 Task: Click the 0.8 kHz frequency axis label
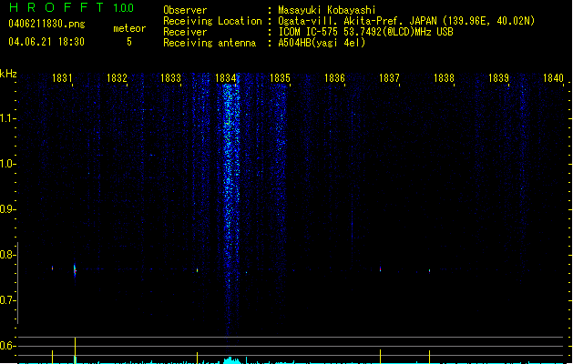tap(7, 255)
